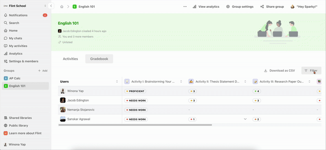Click Sanskar Agrawal's avatar

tap(63, 119)
